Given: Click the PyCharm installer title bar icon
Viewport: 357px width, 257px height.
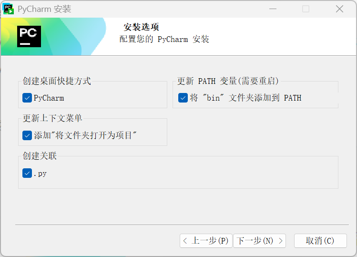Looking at the screenshot, I should click(8, 9).
